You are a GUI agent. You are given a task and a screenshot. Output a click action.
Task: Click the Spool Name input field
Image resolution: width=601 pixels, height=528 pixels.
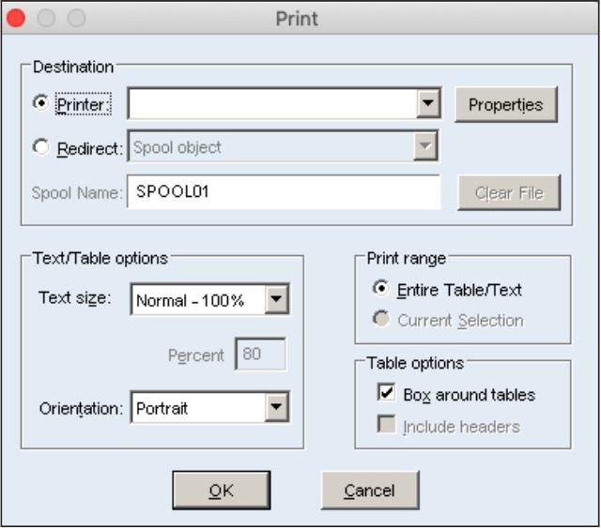click(x=283, y=192)
